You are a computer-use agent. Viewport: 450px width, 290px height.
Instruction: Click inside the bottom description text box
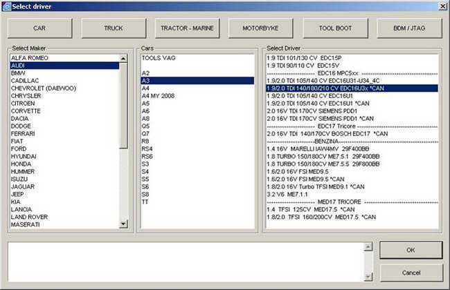[187, 260]
